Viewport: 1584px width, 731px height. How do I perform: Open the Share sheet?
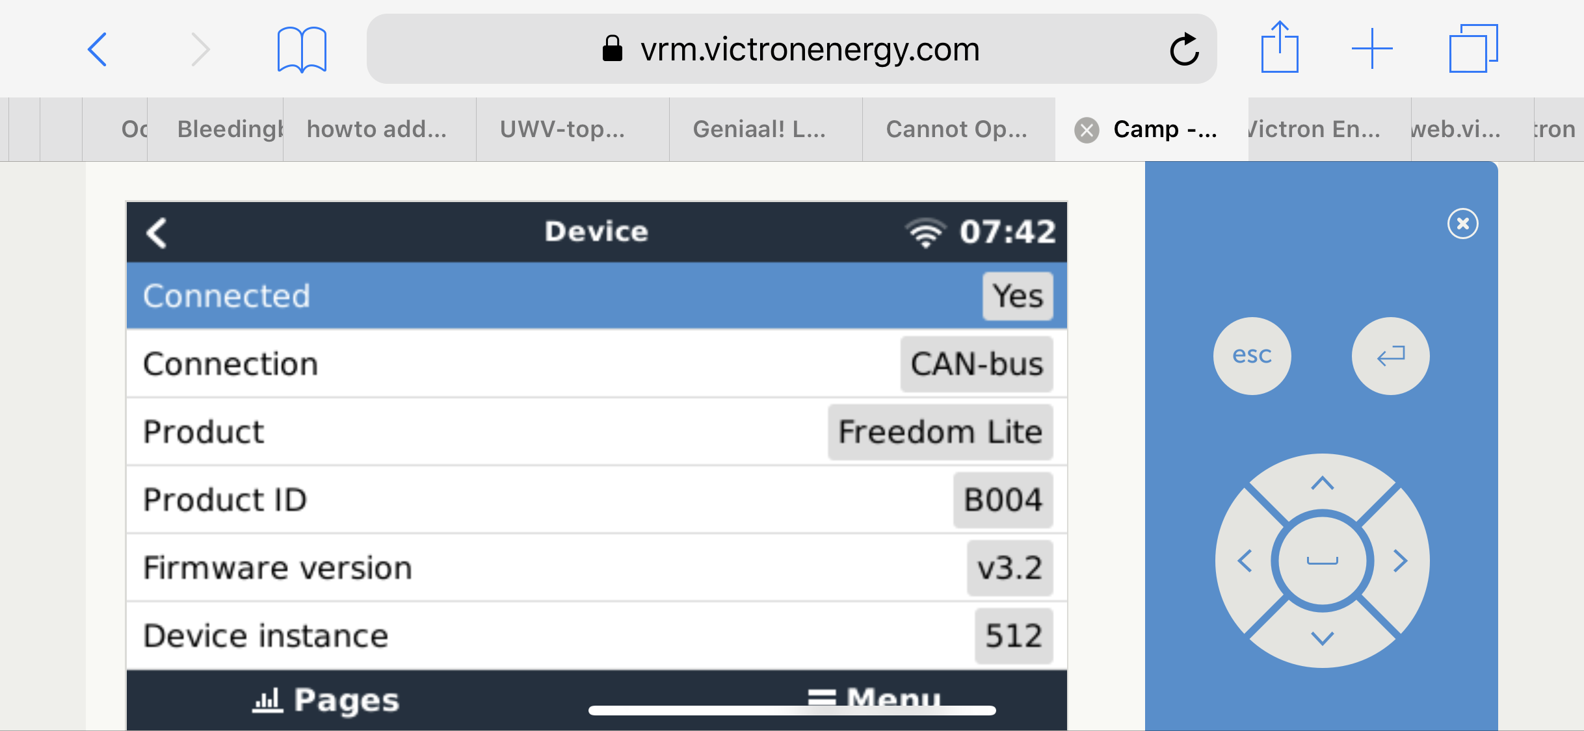click(1280, 48)
